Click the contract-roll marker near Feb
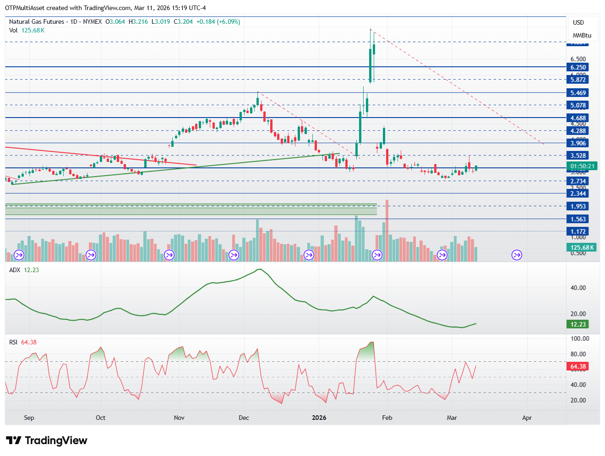 377,255
